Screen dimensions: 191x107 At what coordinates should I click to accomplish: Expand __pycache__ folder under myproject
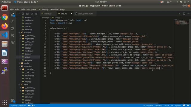pos(21,69)
